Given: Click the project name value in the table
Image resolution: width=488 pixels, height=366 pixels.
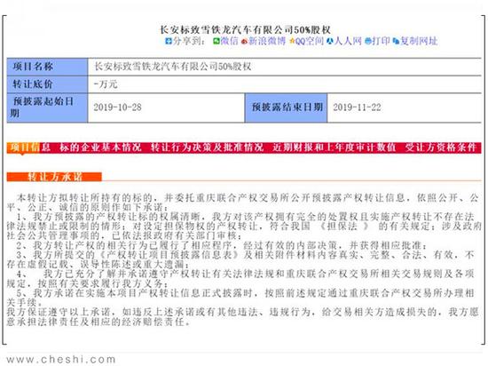Looking at the screenshot, I should (173, 67).
